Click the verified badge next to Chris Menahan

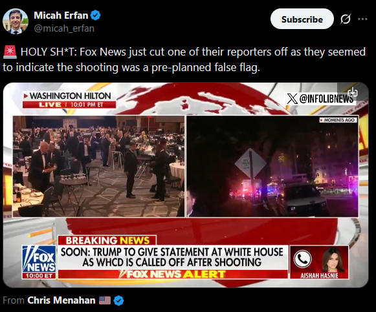click(118, 300)
